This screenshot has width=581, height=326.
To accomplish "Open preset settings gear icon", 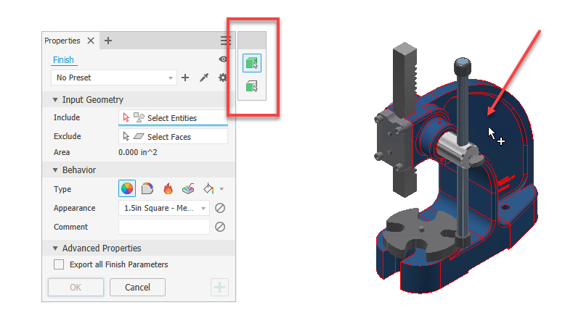I will click(222, 78).
